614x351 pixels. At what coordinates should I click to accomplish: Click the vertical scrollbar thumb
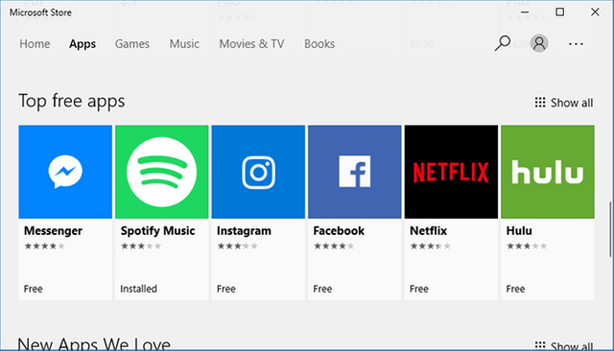click(610, 229)
